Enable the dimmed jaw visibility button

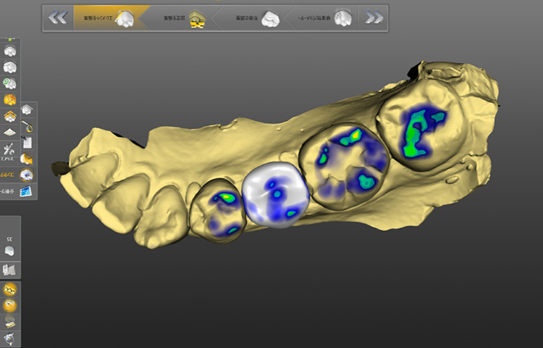pos(10,321)
